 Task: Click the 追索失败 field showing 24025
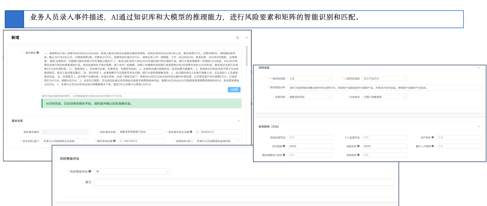pyautogui.click(x=385, y=146)
